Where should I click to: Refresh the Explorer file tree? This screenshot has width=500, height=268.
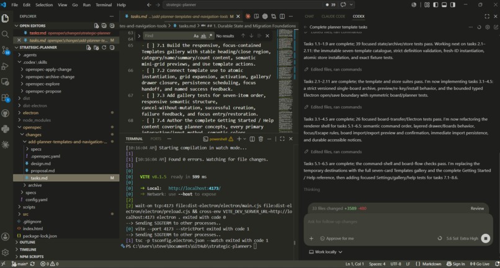104,48
